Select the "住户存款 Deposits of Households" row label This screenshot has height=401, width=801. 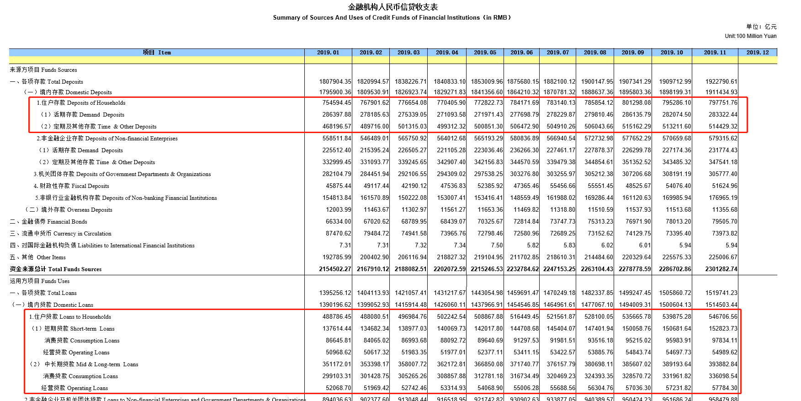coord(81,103)
